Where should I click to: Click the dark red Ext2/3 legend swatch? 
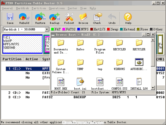92,29
